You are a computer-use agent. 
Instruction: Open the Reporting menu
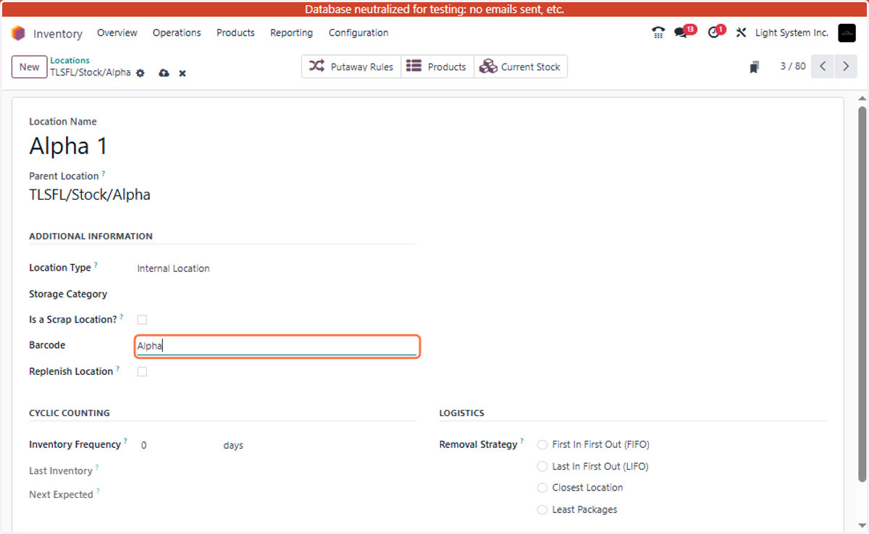click(291, 33)
